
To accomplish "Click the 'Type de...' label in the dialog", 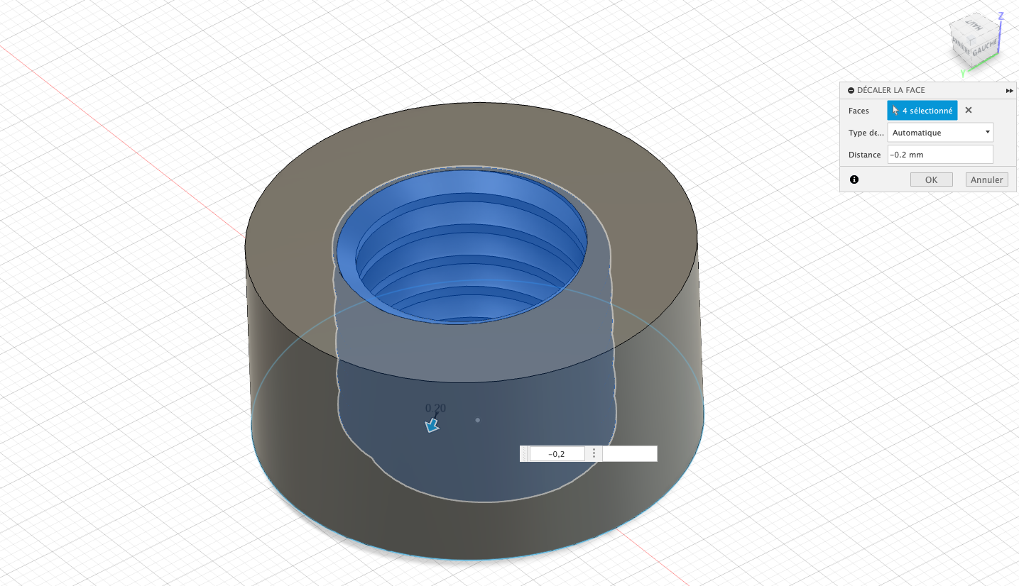I will (866, 133).
